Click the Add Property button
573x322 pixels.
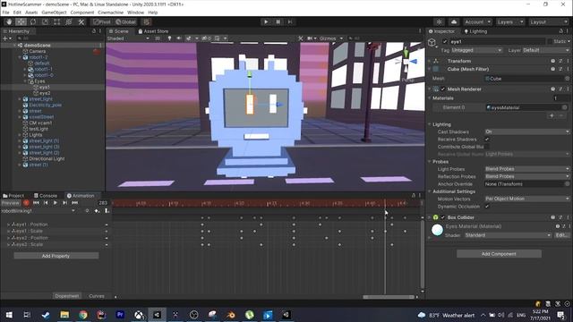pos(56,256)
